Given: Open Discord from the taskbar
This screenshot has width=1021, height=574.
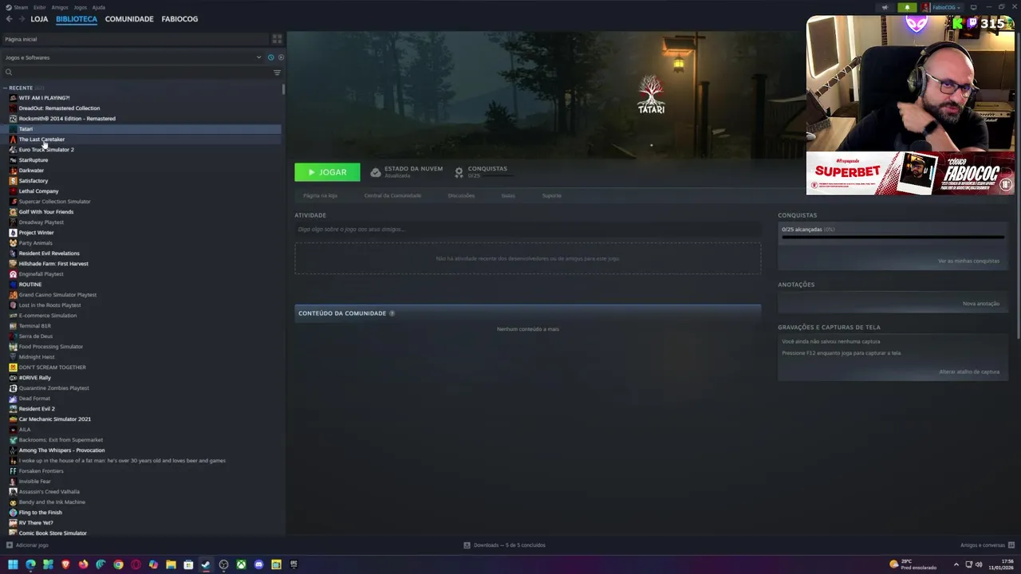Looking at the screenshot, I should [258, 564].
